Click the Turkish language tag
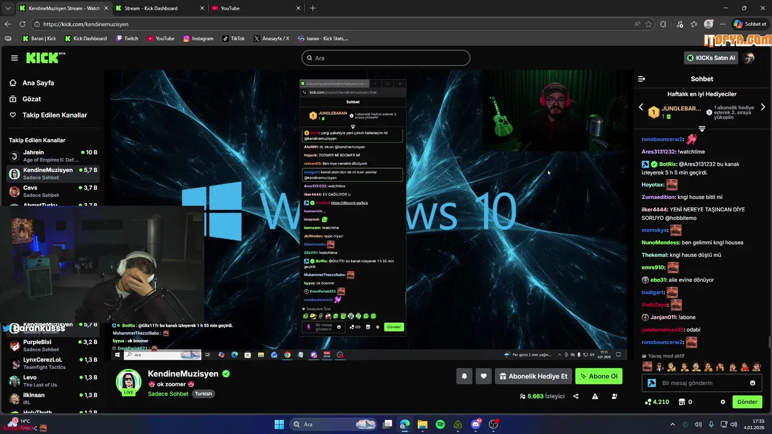Image resolution: width=772 pixels, height=434 pixels. click(203, 394)
